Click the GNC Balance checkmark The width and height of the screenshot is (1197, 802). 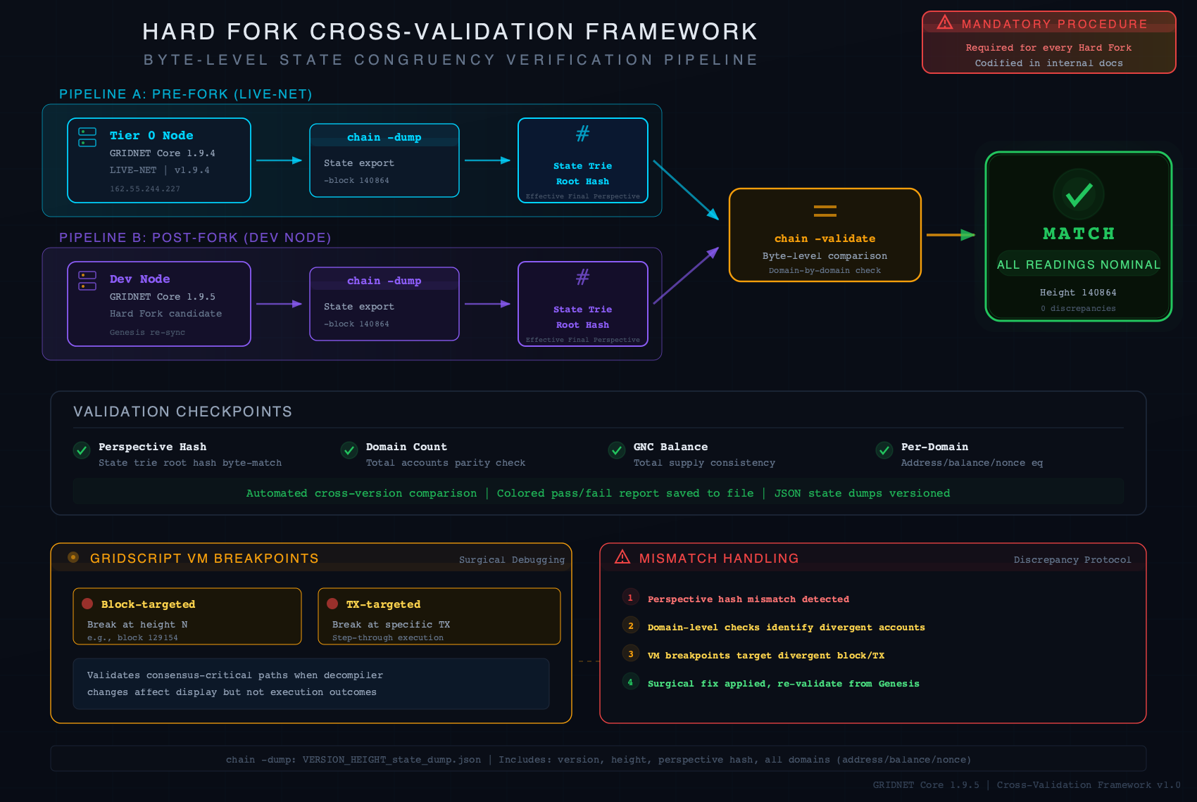pos(617,450)
